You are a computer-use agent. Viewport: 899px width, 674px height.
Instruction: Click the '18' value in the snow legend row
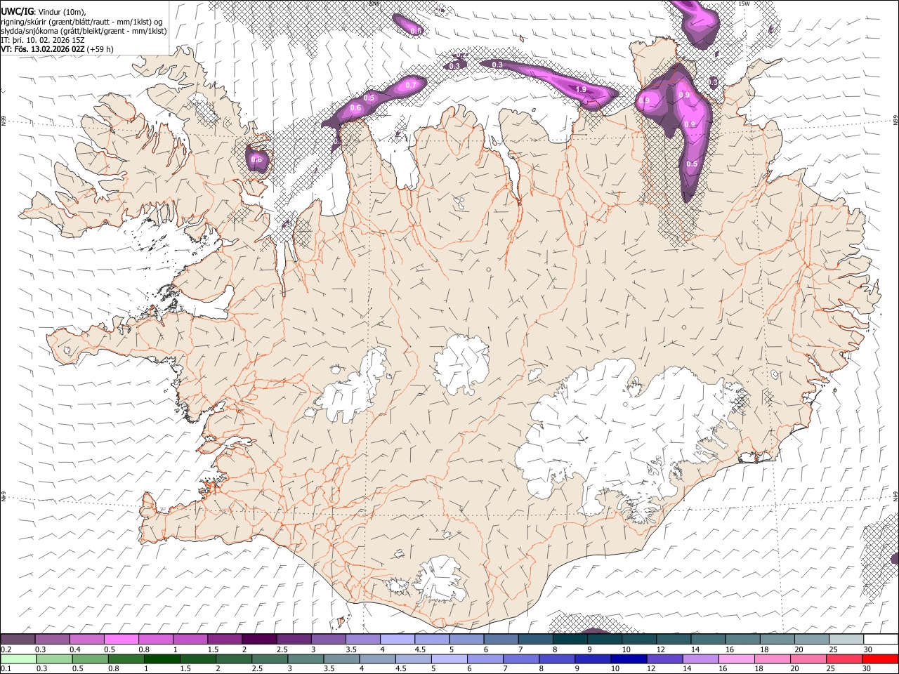763,649
